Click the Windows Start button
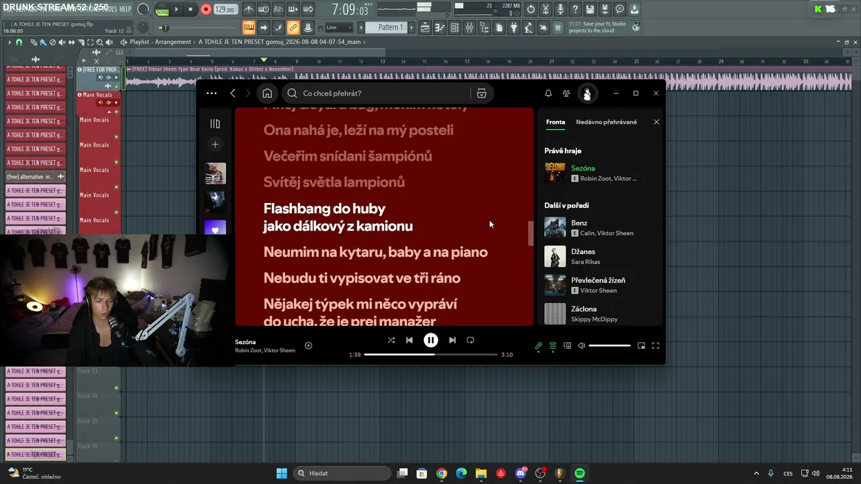The width and height of the screenshot is (861, 484). tap(282, 473)
